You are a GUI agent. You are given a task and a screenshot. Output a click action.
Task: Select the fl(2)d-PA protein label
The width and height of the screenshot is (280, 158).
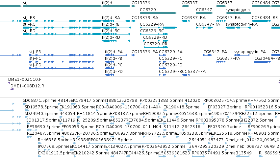click(x=114, y=52)
